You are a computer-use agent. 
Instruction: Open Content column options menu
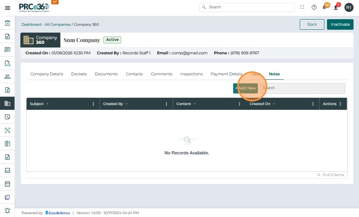point(239,104)
